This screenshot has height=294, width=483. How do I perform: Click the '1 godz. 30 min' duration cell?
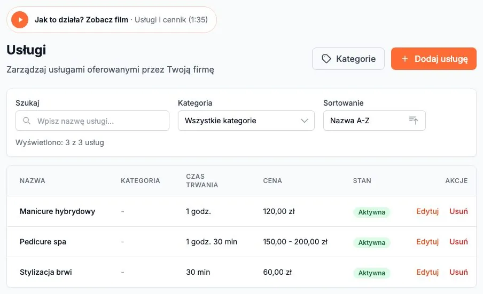coord(212,242)
